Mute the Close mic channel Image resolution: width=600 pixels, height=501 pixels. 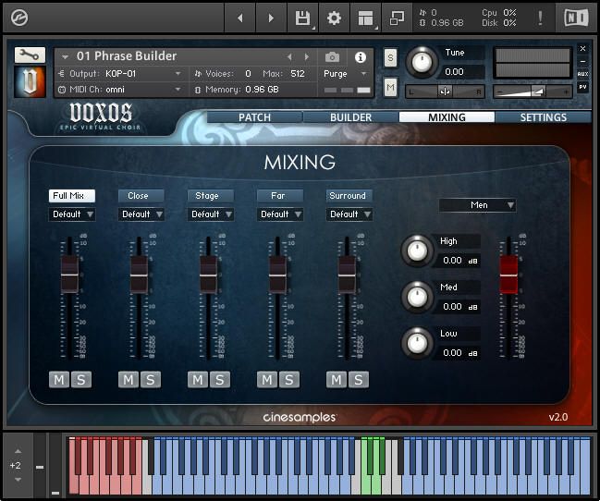click(129, 380)
